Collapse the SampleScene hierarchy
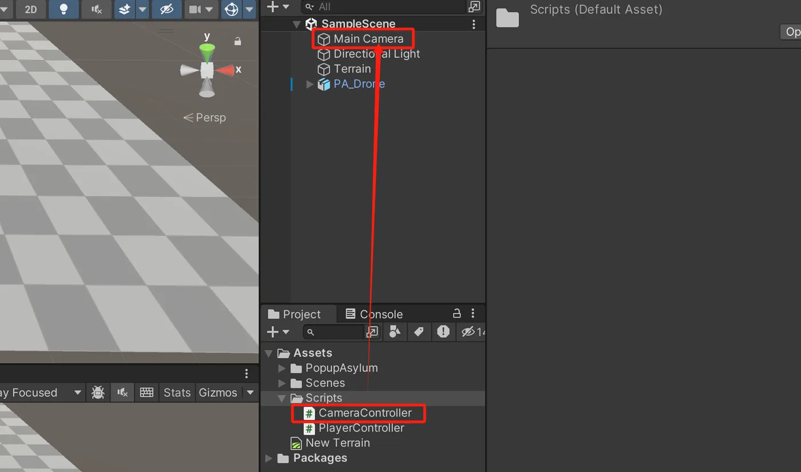Viewport: 801px width, 472px height. 296,24
